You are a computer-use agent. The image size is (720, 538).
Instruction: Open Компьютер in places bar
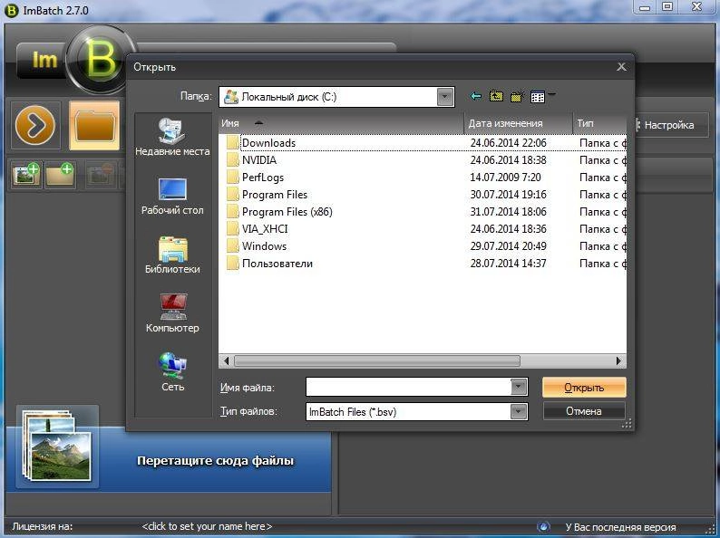pyautogui.click(x=172, y=313)
